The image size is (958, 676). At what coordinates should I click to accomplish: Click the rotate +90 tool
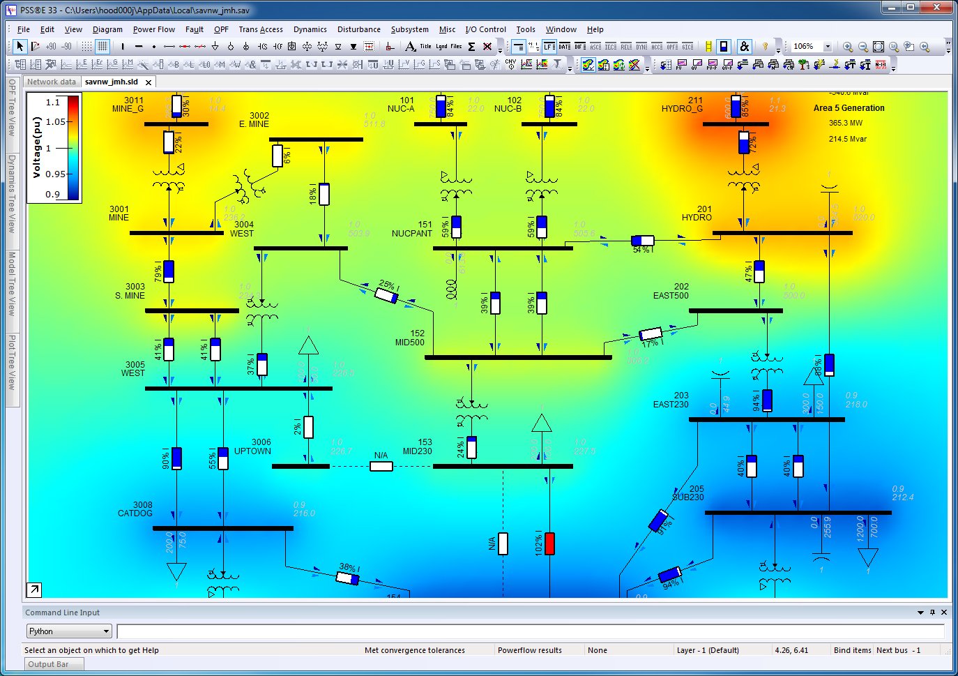(x=51, y=47)
